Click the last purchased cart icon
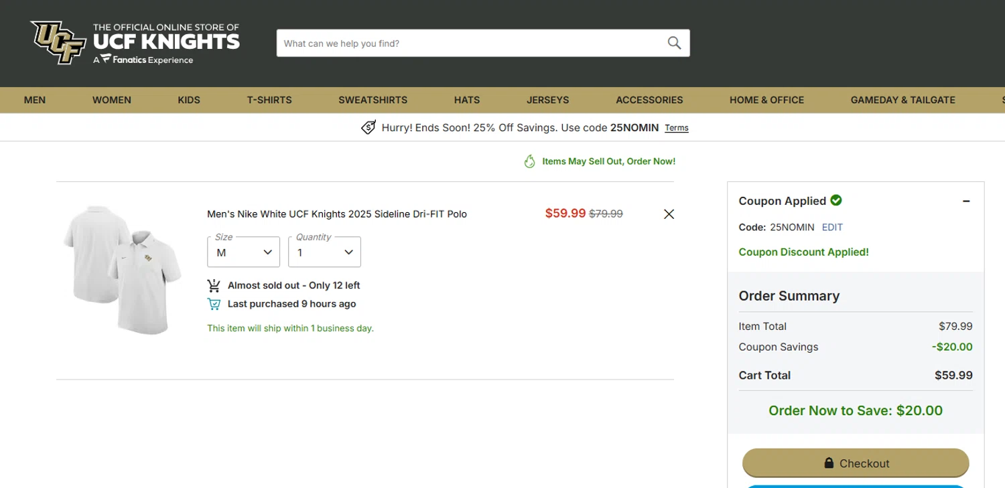The image size is (1005, 488). (x=214, y=304)
